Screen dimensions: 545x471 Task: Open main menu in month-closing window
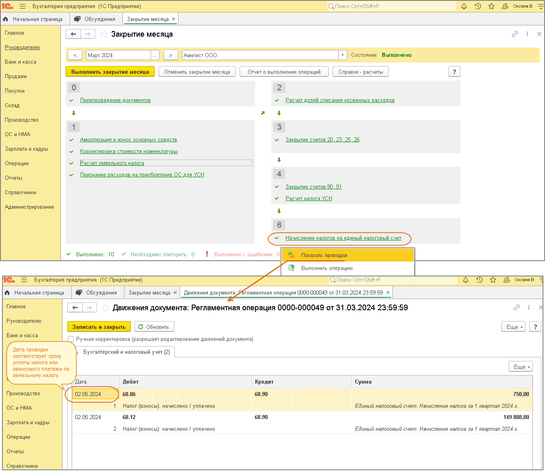[23, 6]
